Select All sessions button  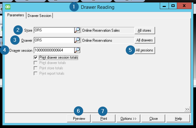[145, 50]
